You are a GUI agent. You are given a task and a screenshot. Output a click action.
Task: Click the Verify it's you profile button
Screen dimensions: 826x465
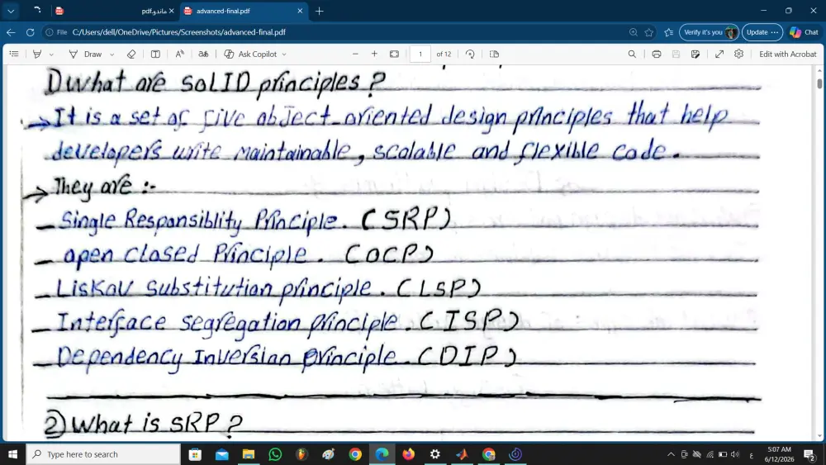tap(709, 32)
